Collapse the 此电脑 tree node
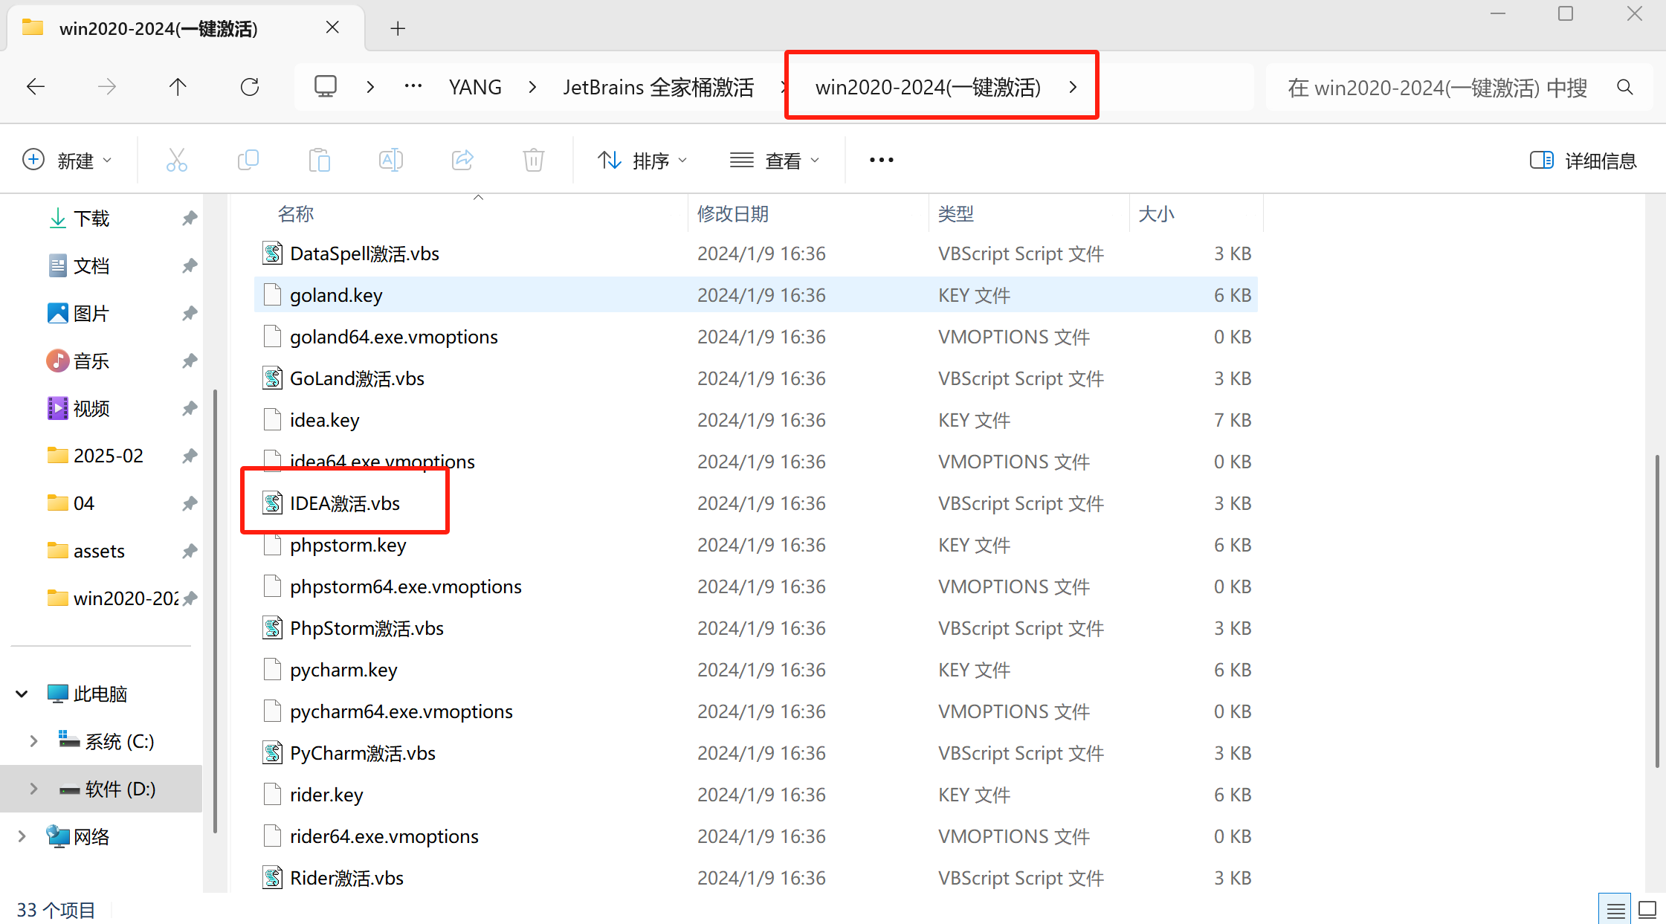The width and height of the screenshot is (1666, 924). [x=22, y=694]
